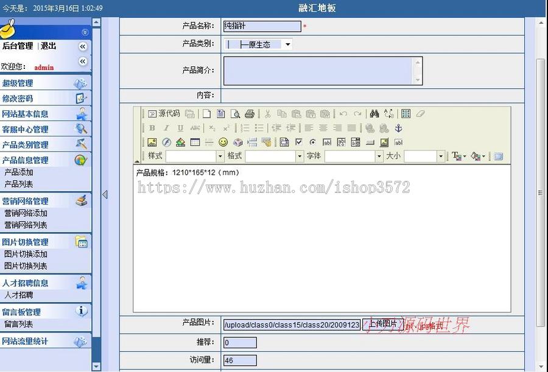Collapse the 后台管理 panel chevron
The height and width of the screenshot is (372, 548).
[x=82, y=46]
